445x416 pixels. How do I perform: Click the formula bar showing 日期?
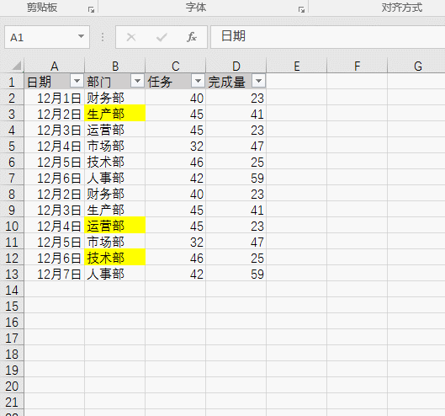click(x=328, y=37)
